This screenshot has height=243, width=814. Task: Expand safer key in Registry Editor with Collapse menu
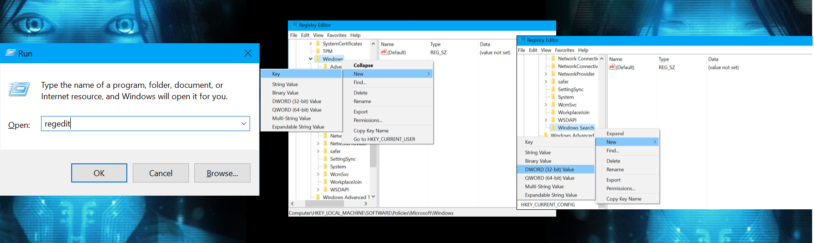coord(318,152)
